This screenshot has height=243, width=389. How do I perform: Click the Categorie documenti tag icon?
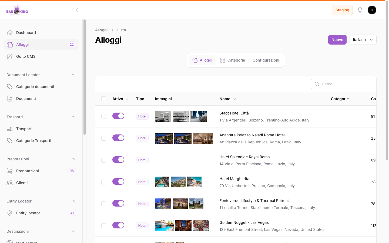tap(10, 87)
